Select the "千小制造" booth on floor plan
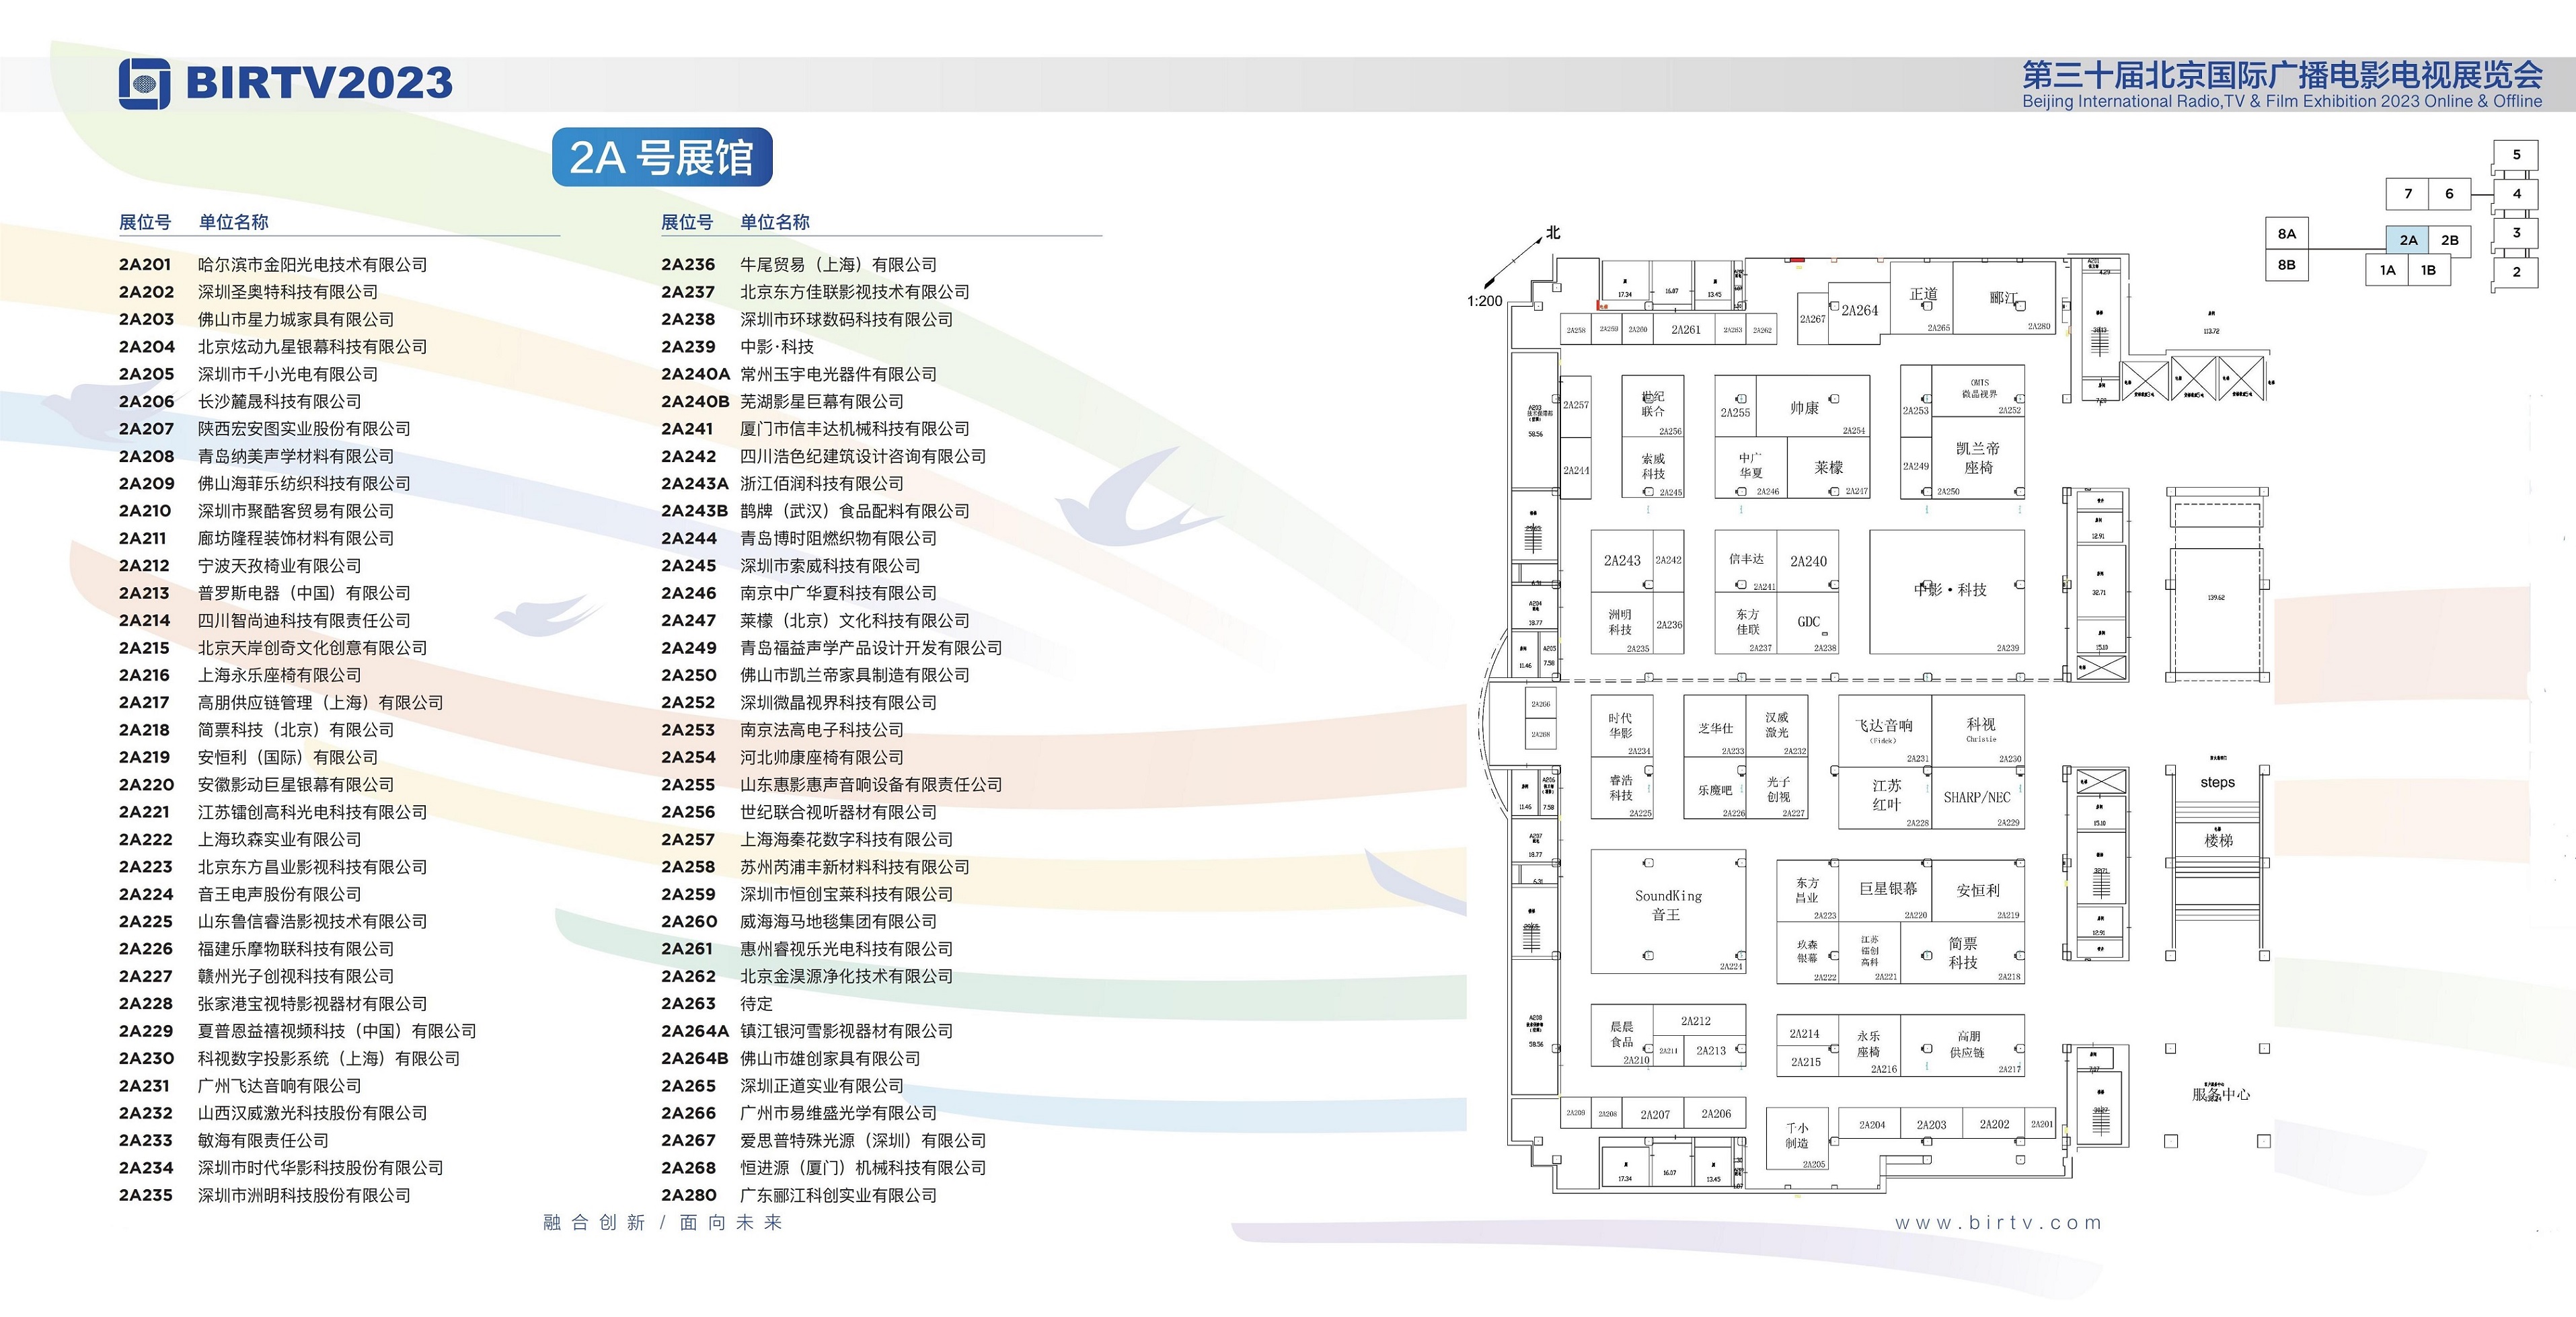Image resolution: width=2576 pixels, height=1317 pixels. 1797,1138
